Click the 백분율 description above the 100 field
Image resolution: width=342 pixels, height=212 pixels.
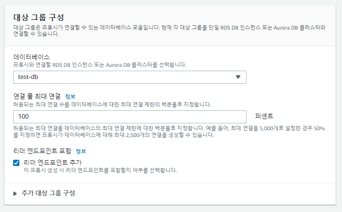(112, 104)
